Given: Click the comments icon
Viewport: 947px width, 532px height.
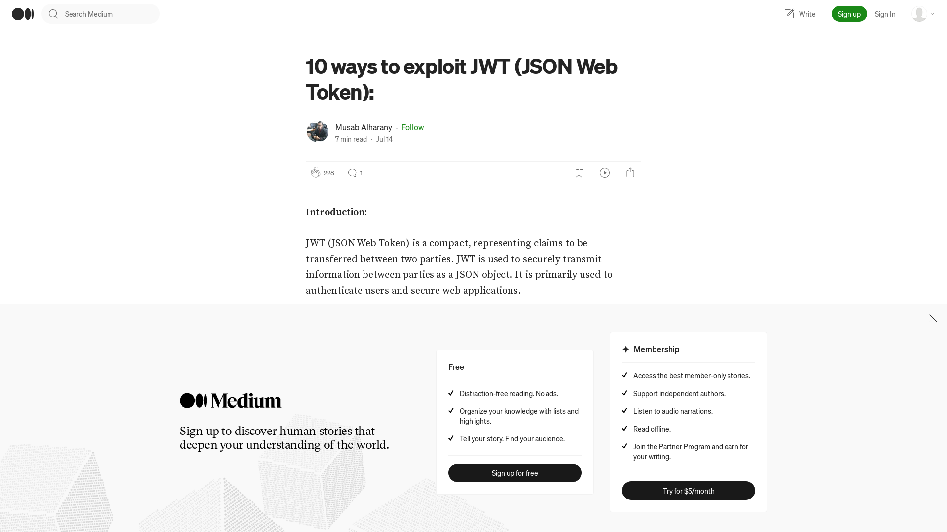Looking at the screenshot, I should (352, 173).
